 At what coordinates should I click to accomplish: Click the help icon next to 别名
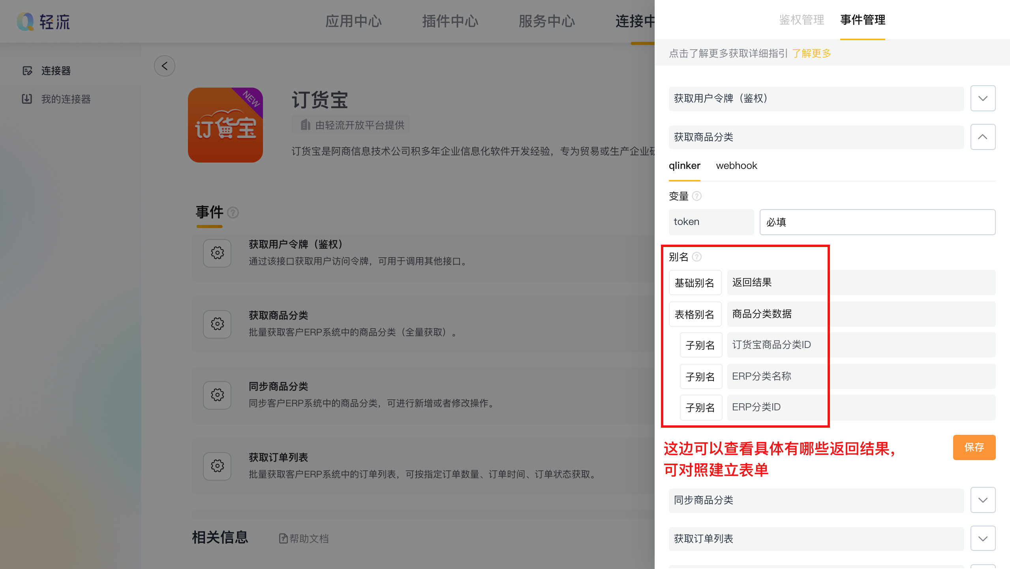click(x=697, y=257)
